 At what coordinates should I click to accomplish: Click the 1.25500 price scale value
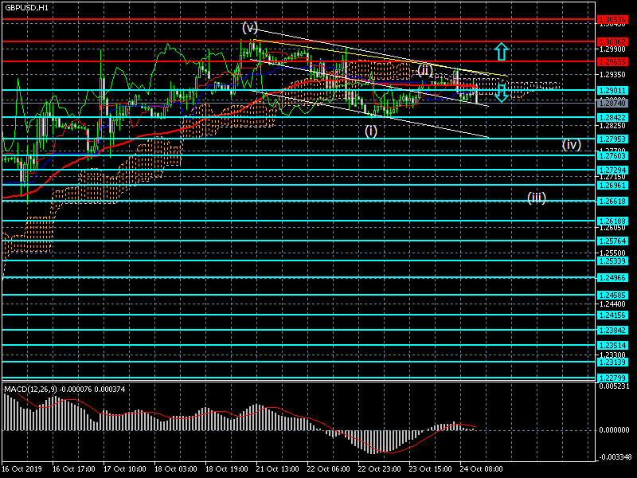pos(612,253)
